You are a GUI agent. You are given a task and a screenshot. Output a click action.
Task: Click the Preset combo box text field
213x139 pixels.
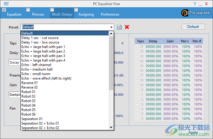pos(65,27)
